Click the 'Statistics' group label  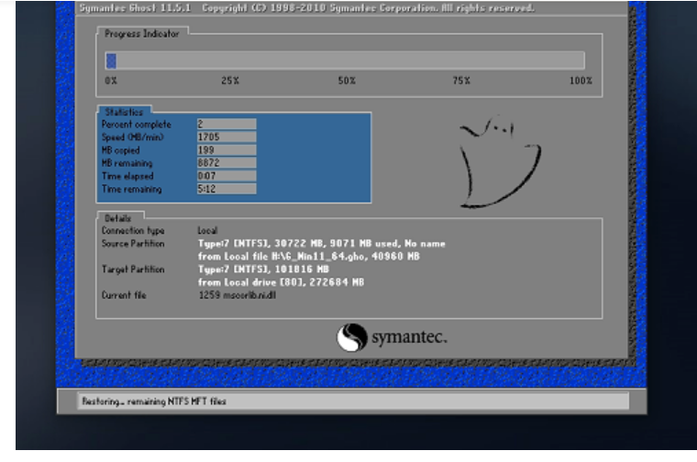point(124,112)
